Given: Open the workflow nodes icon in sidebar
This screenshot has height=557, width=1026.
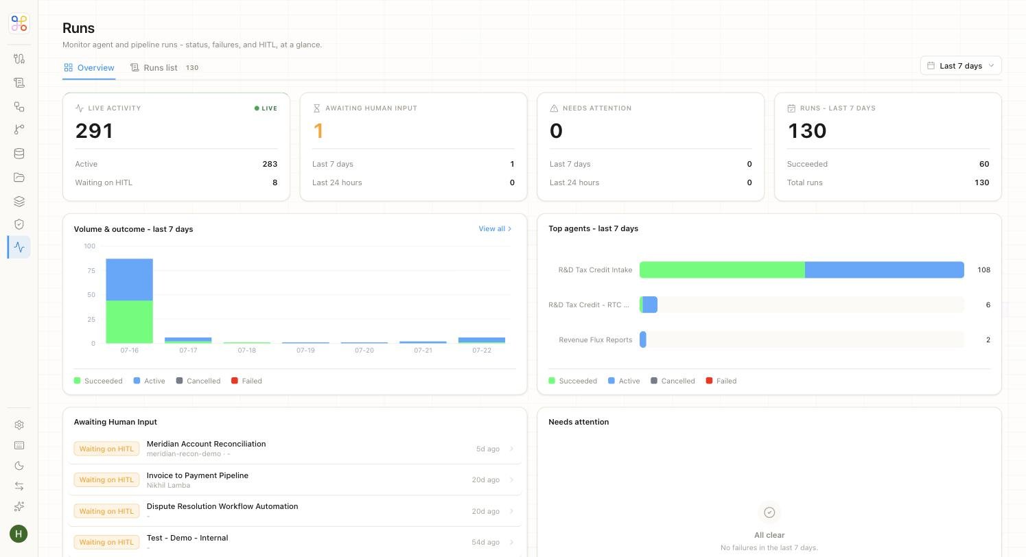Looking at the screenshot, I should point(19,106).
